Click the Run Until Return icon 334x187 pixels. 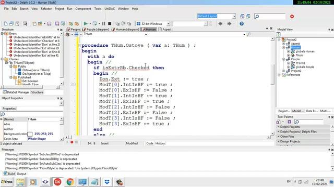pyautogui.click(x=129, y=23)
